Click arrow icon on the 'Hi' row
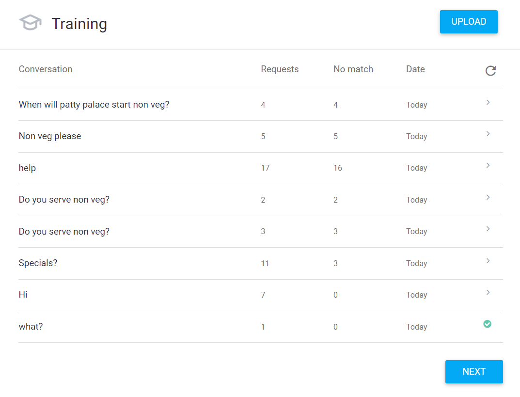The height and width of the screenshot is (397, 520). coord(488,292)
